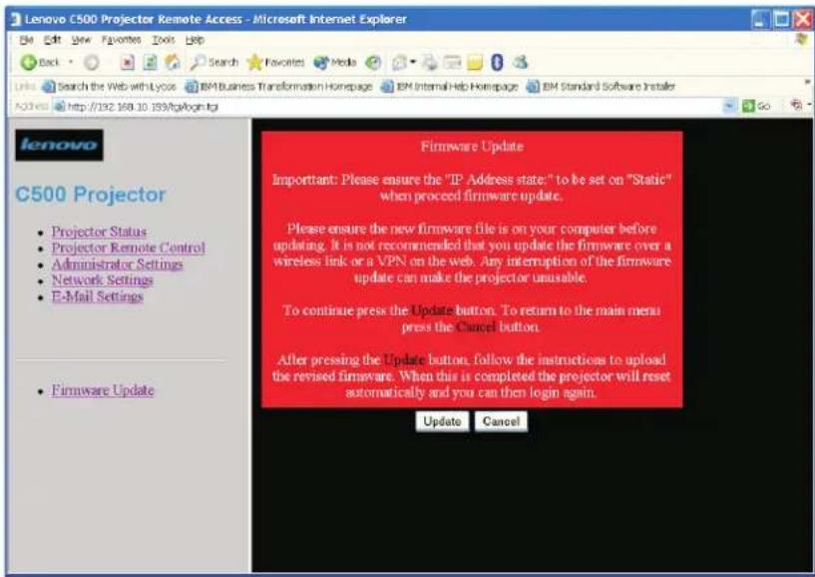Open the E-Mail Settings link

coord(97,296)
